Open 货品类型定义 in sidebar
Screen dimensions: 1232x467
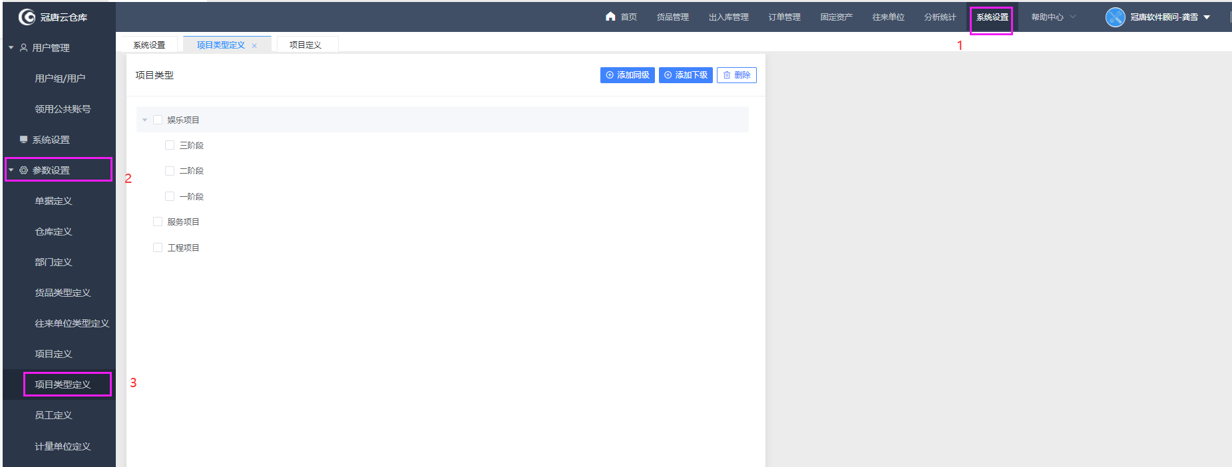(63, 293)
